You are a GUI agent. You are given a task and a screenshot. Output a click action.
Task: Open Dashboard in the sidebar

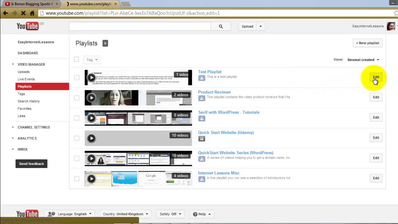[28, 53]
